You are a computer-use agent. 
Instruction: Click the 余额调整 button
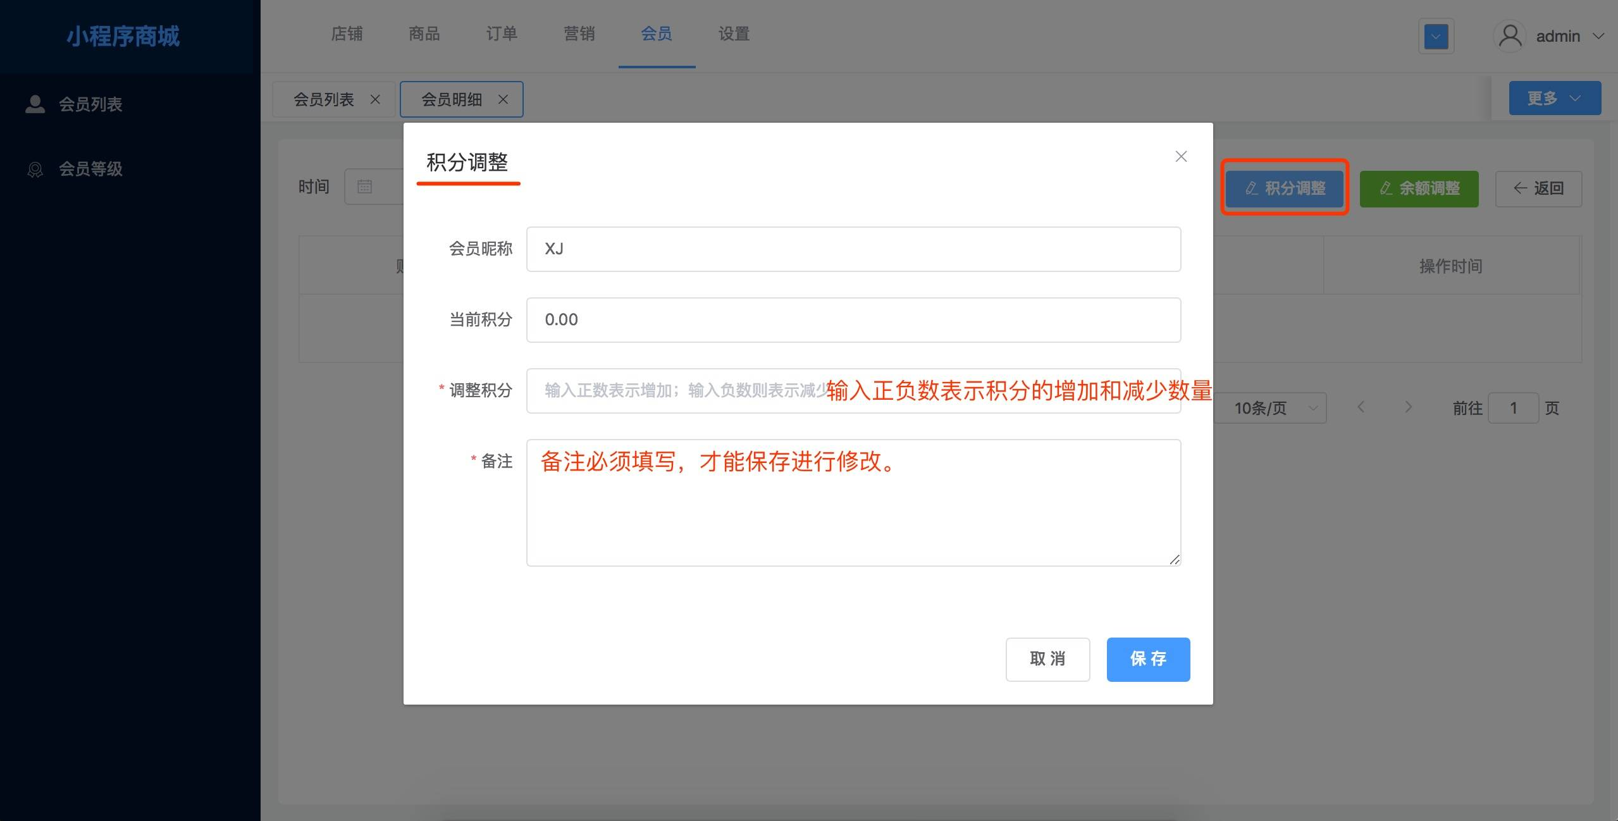click(1419, 188)
